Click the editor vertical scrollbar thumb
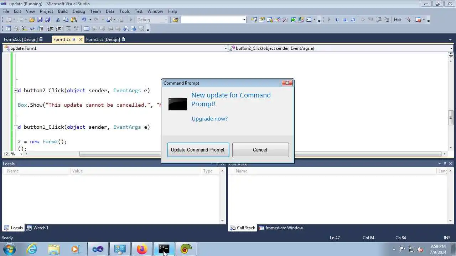This screenshot has width=456, height=256. [x=451, y=118]
